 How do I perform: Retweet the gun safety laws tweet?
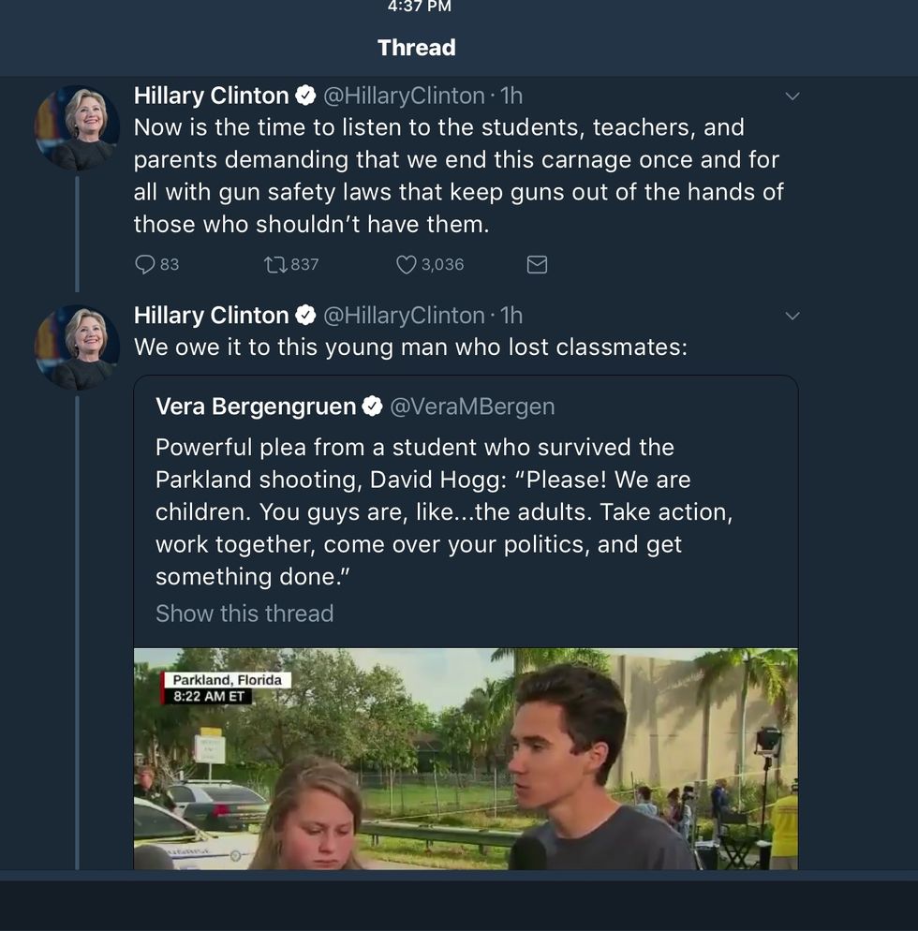(x=274, y=265)
